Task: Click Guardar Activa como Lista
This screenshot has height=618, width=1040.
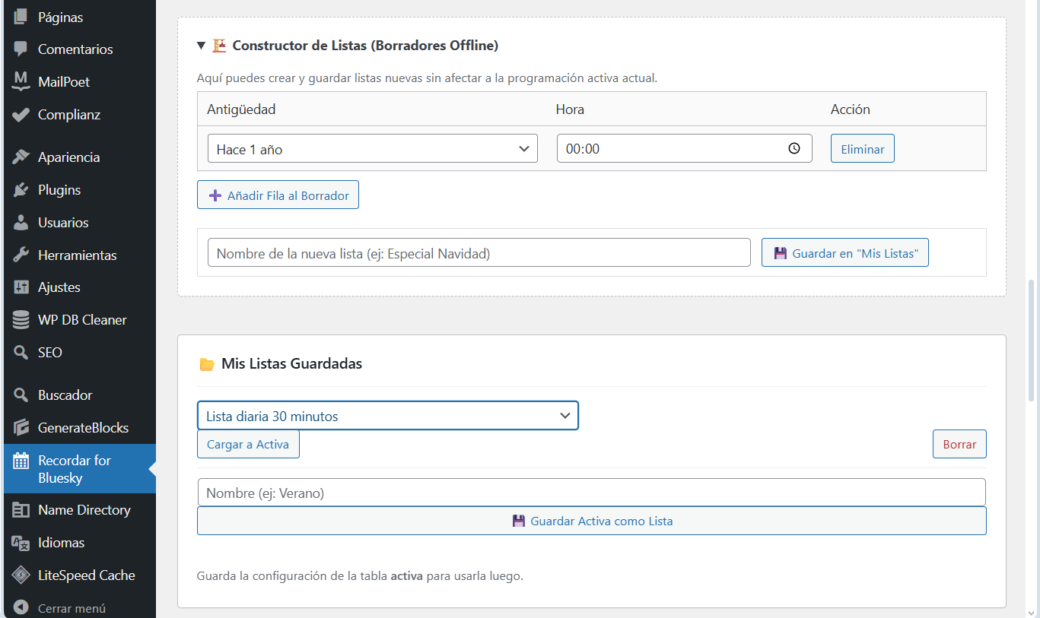Action: (592, 521)
